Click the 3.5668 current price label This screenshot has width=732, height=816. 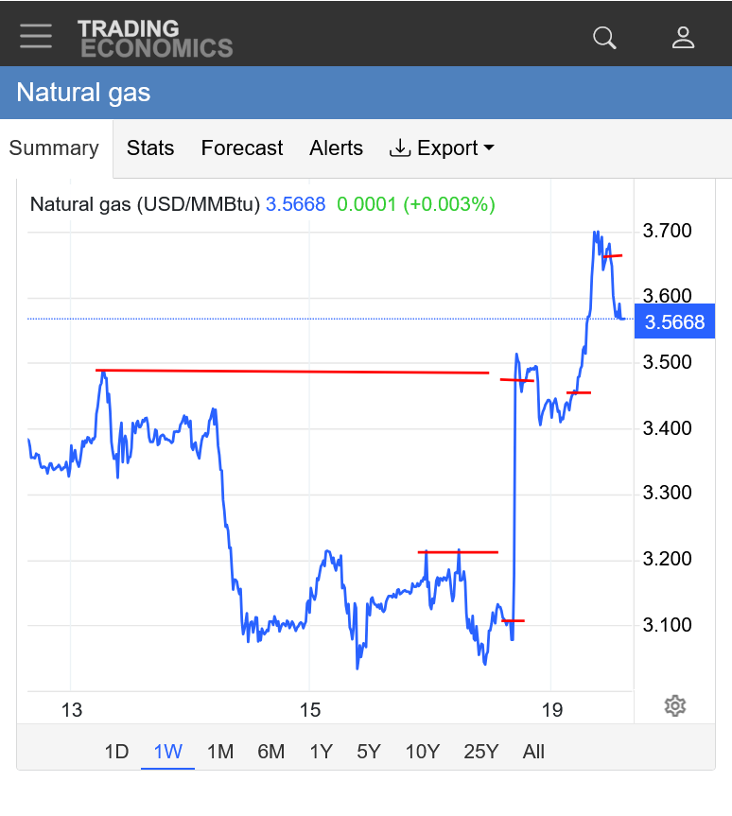tap(674, 322)
